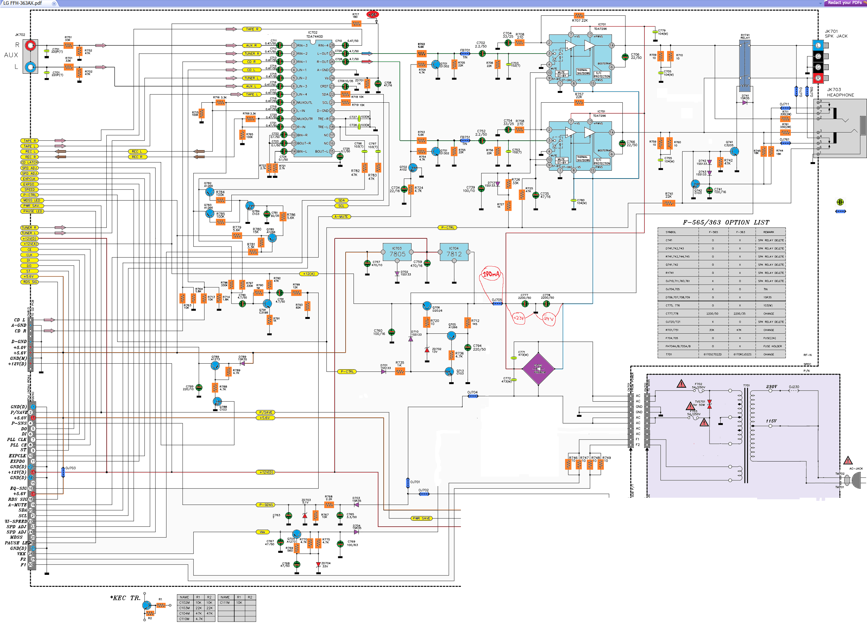The image size is (867, 623).
Task: Click the blue L jack of JK702
Action: pyautogui.click(x=30, y=67)
